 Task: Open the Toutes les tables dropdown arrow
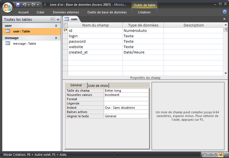(52, 19)
